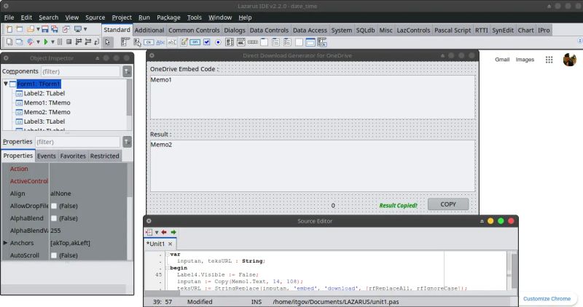Pick the TListBox component icon
The width and height of the screenshot is (583, 307).
click(230, 42)
